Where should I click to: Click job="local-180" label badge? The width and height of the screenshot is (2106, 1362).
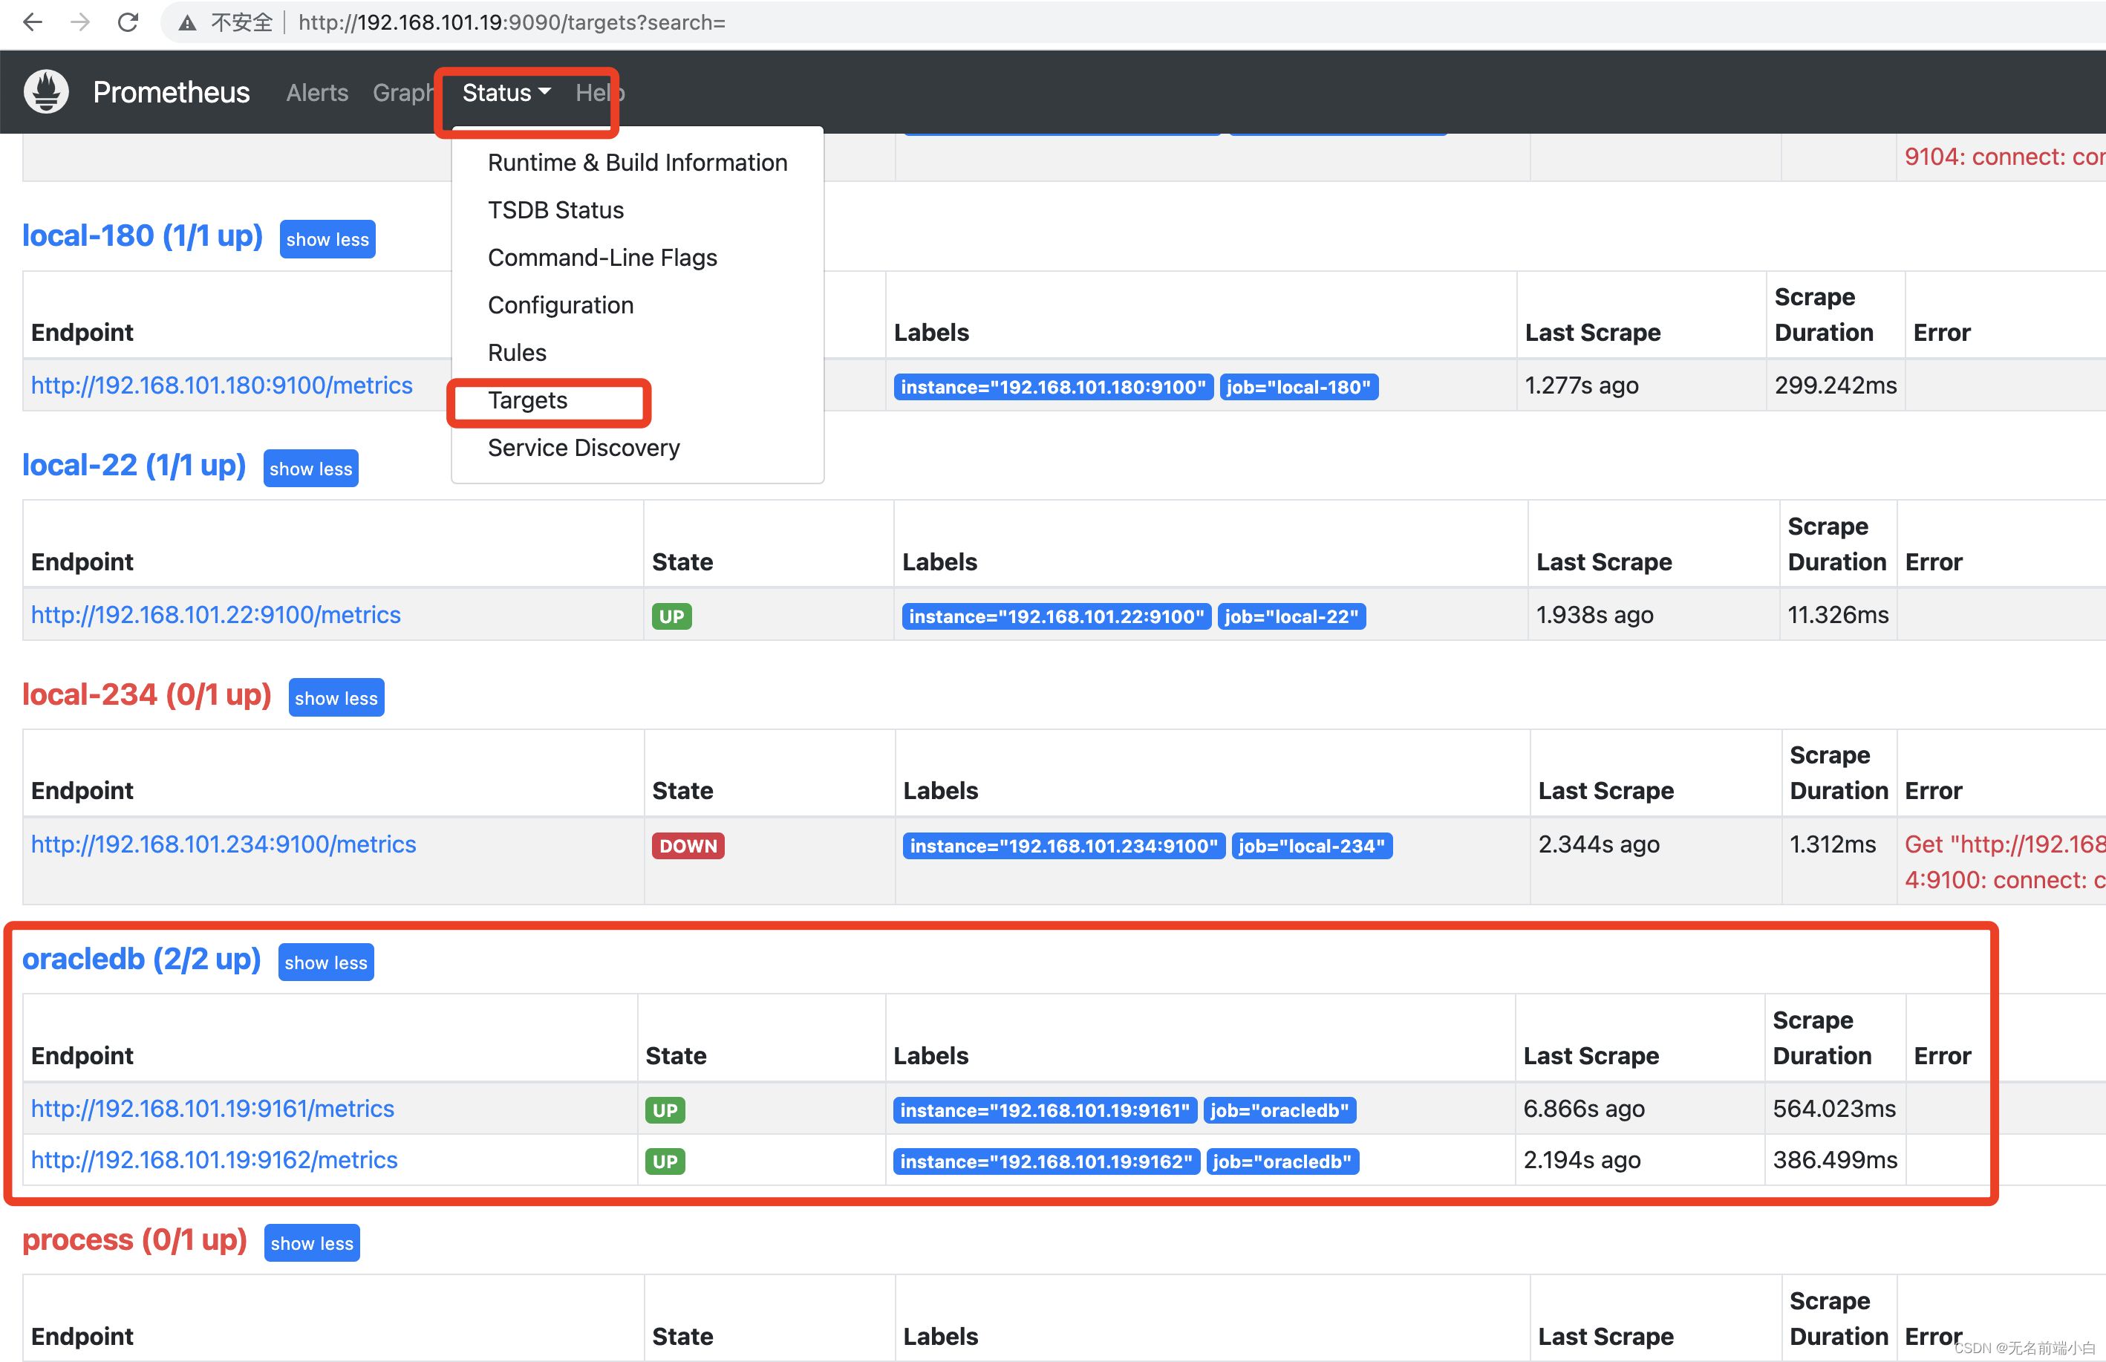tap(1298, 386)
